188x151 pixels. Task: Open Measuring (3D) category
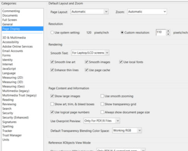[13, 82]
